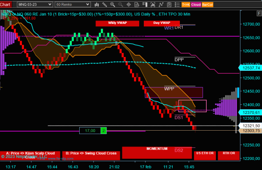
Task: Open the strategies icon
Action: pyautogui.click(x=169, y=5)
